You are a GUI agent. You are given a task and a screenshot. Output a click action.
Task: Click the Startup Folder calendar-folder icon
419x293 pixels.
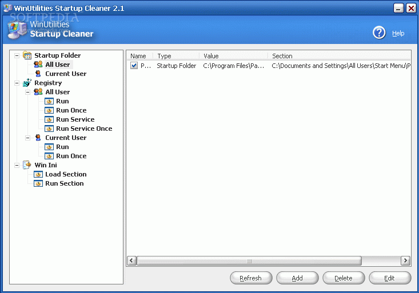point(27,55)
